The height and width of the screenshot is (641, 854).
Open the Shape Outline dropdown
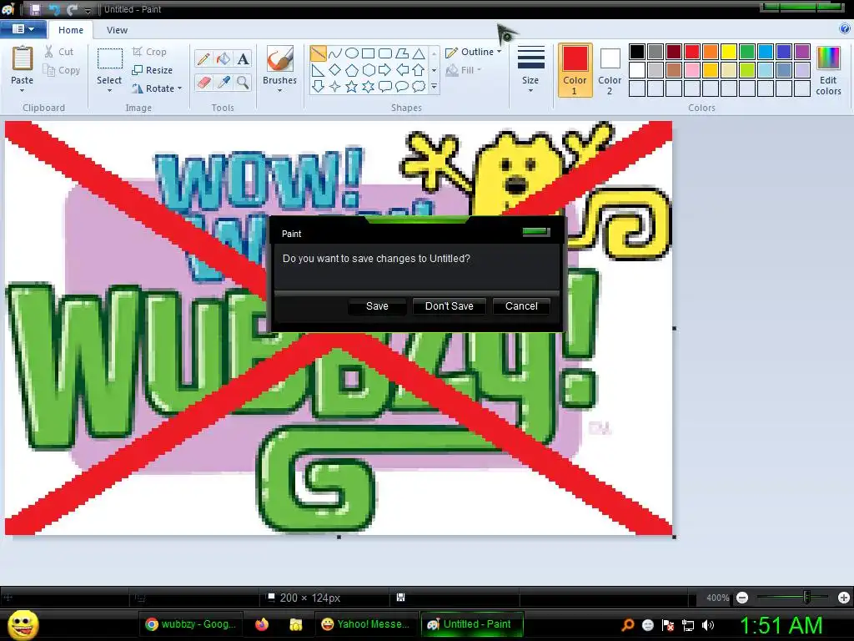click(x=474, y=52)
